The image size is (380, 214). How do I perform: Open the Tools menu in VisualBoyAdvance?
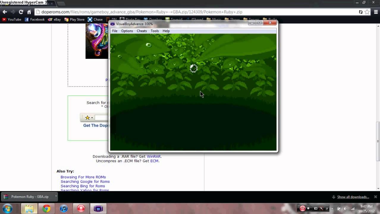pos(155,31)
